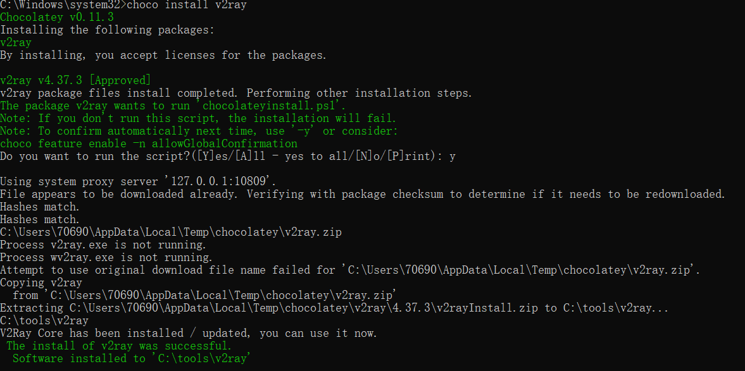The image size is (745, 371).
Task: Click the 'Copying v2ray' line
Action: tap(41, 283)
